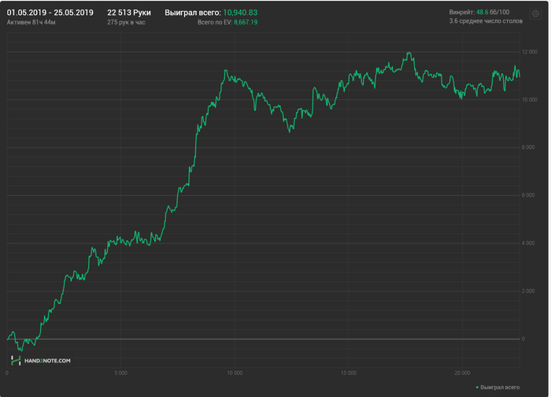This screenshot has height=397, width=551.
Task: Click the HAND2NOTE.COM watermark text
Action: point(47,361)
